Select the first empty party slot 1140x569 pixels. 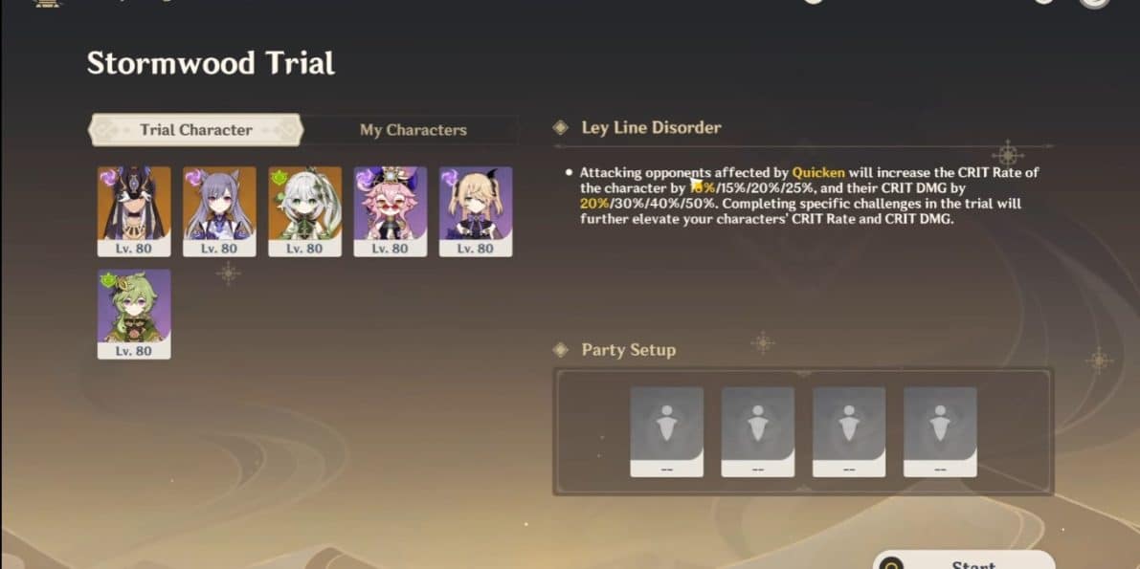[667, 431]
